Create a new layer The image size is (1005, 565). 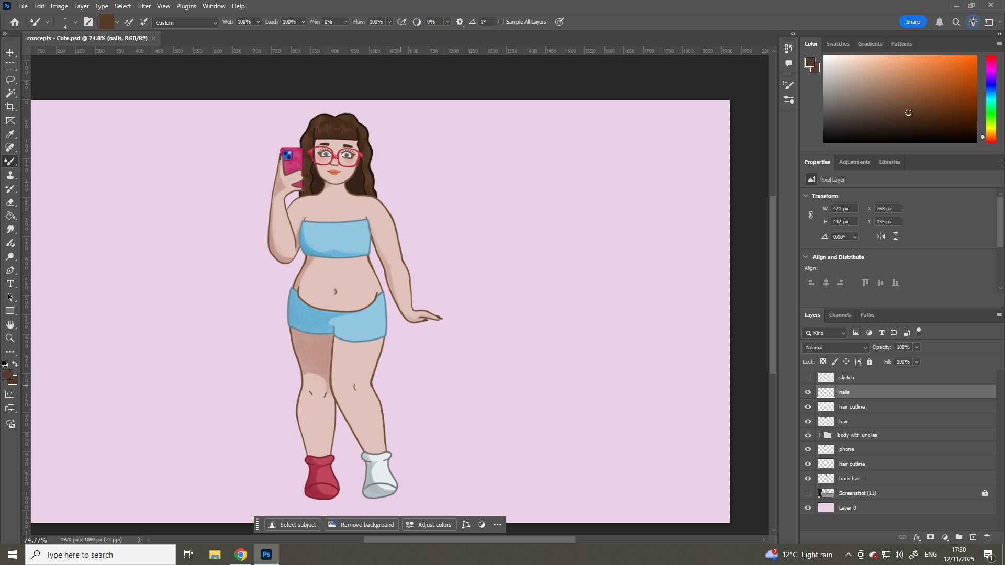[973, 537]
